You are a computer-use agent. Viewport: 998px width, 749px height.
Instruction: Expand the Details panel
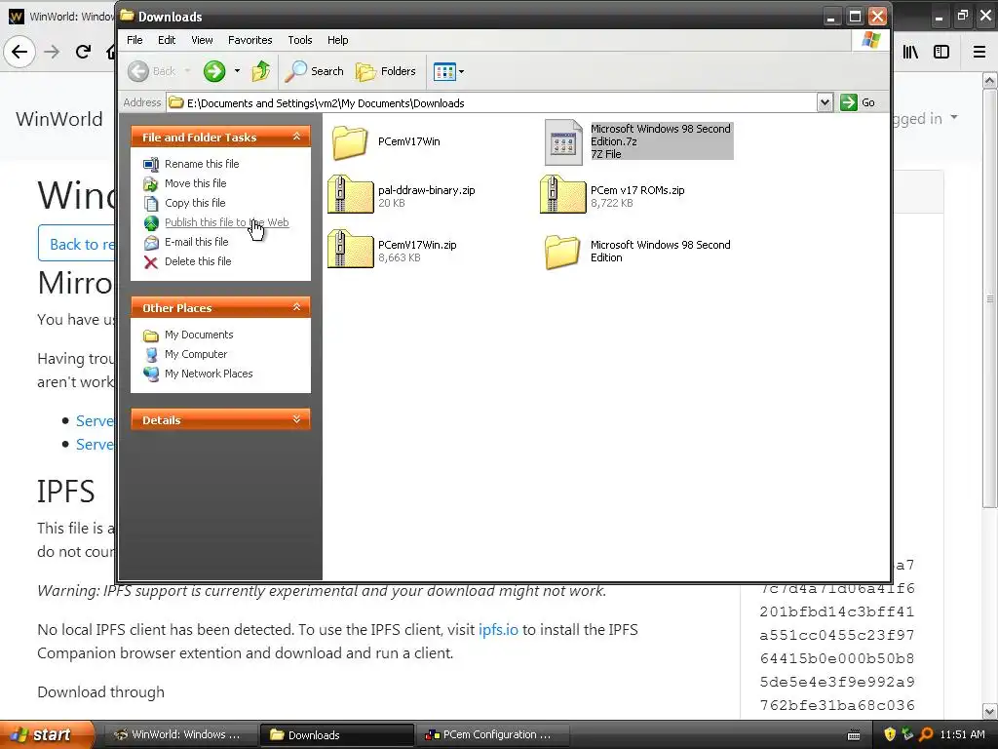point(296,419)
